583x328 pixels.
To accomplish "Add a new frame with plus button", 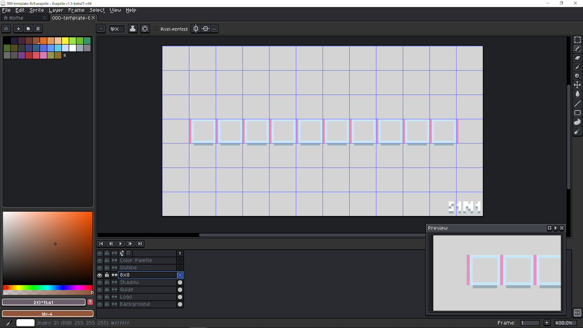I will 547,323.
